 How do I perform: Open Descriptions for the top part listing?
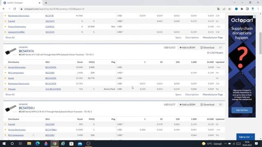192,38
